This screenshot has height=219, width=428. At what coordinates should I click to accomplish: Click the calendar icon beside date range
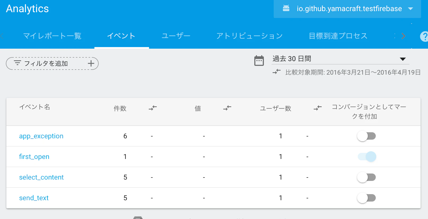click(259, 61)
